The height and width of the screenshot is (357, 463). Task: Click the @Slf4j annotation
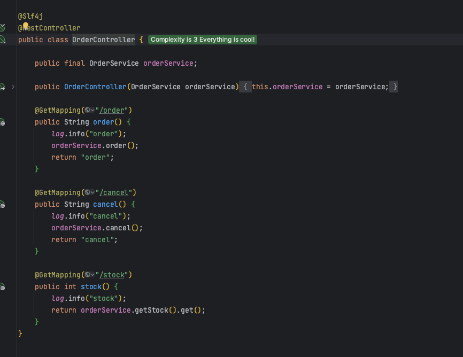(x=30, y=16)
